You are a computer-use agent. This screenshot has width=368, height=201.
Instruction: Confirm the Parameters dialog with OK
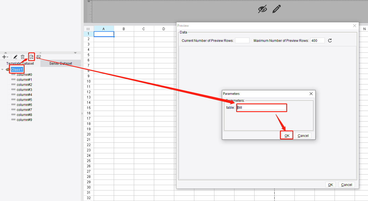(287, 135)
